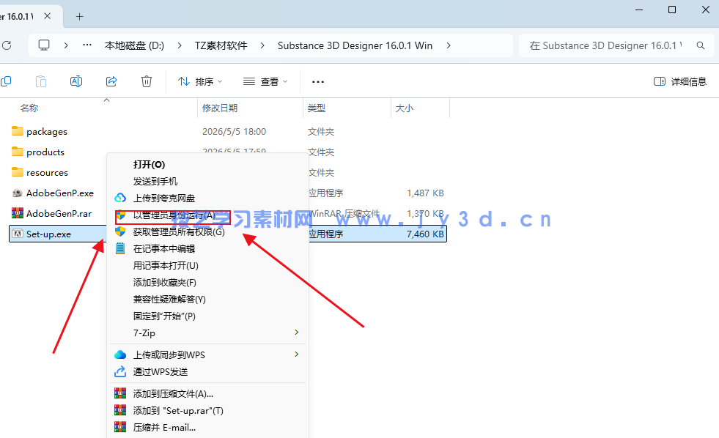Choose 上传到夸克网盘 in context menu
The height and width of the screenshot is (438, 719).
[x=207, y=198]
